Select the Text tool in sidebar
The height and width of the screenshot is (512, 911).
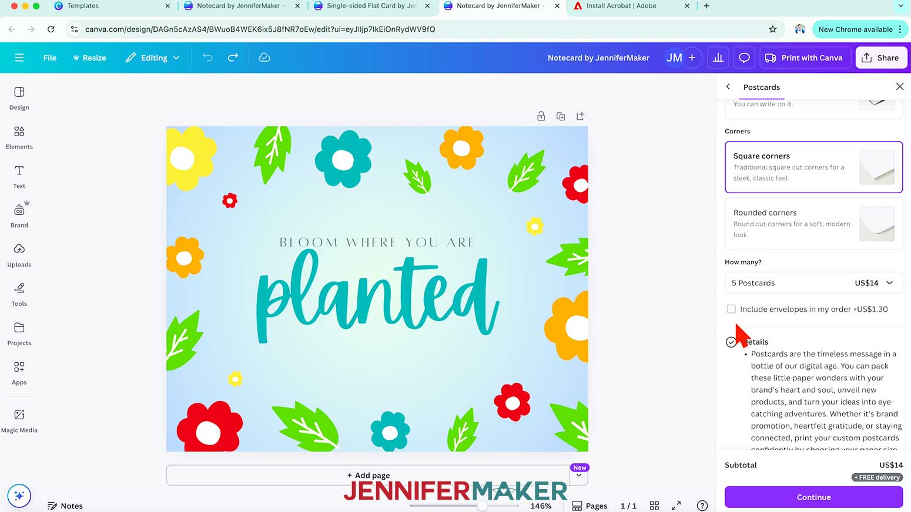(19, 177)
